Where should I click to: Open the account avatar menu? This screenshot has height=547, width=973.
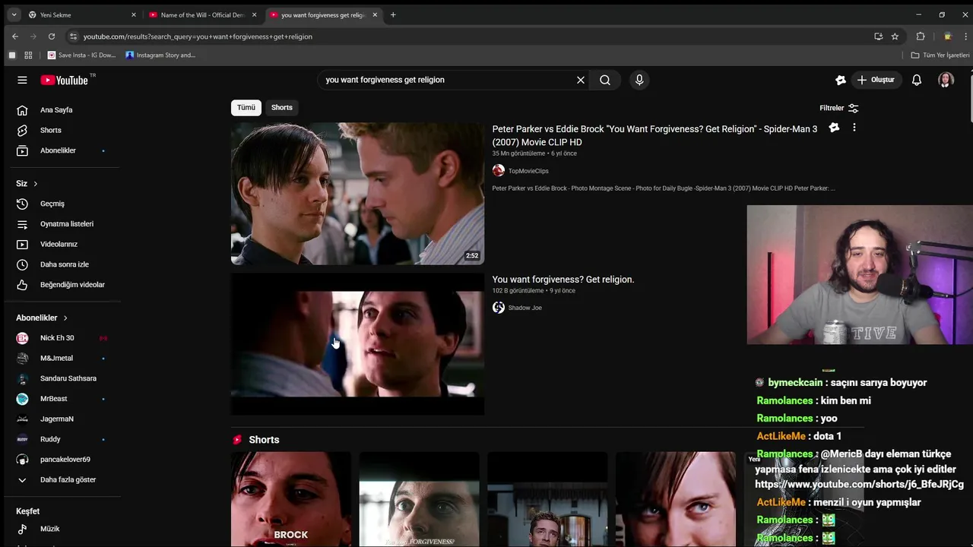946,80
